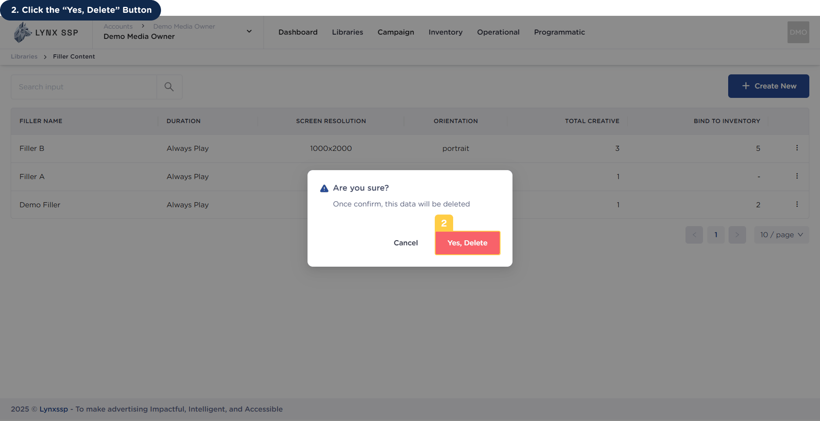Image resolution: width=820 pixels, height=421 pixels.
Task: Click the ORIENTATION column header
Action: [x=456, y=121]
